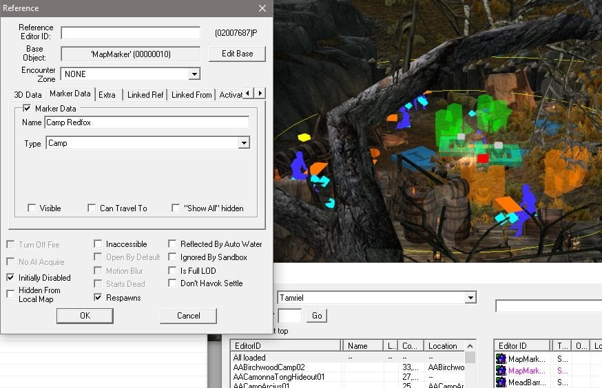Select AACamonnaTongHideout01 cell row
The width and height of the screenshot is (602, 388).
347,377
